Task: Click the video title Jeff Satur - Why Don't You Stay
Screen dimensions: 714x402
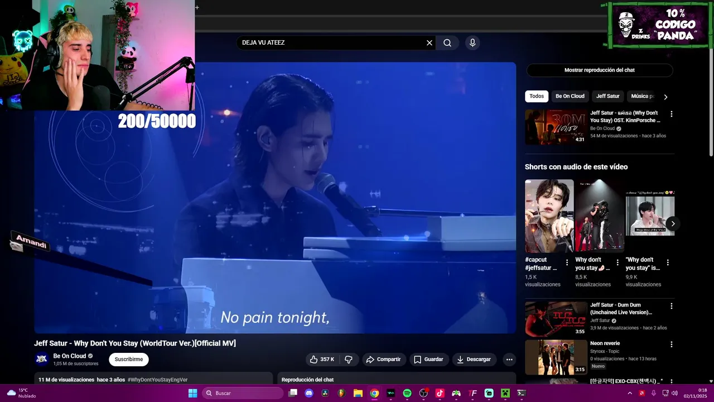Action: coord(135,343)
